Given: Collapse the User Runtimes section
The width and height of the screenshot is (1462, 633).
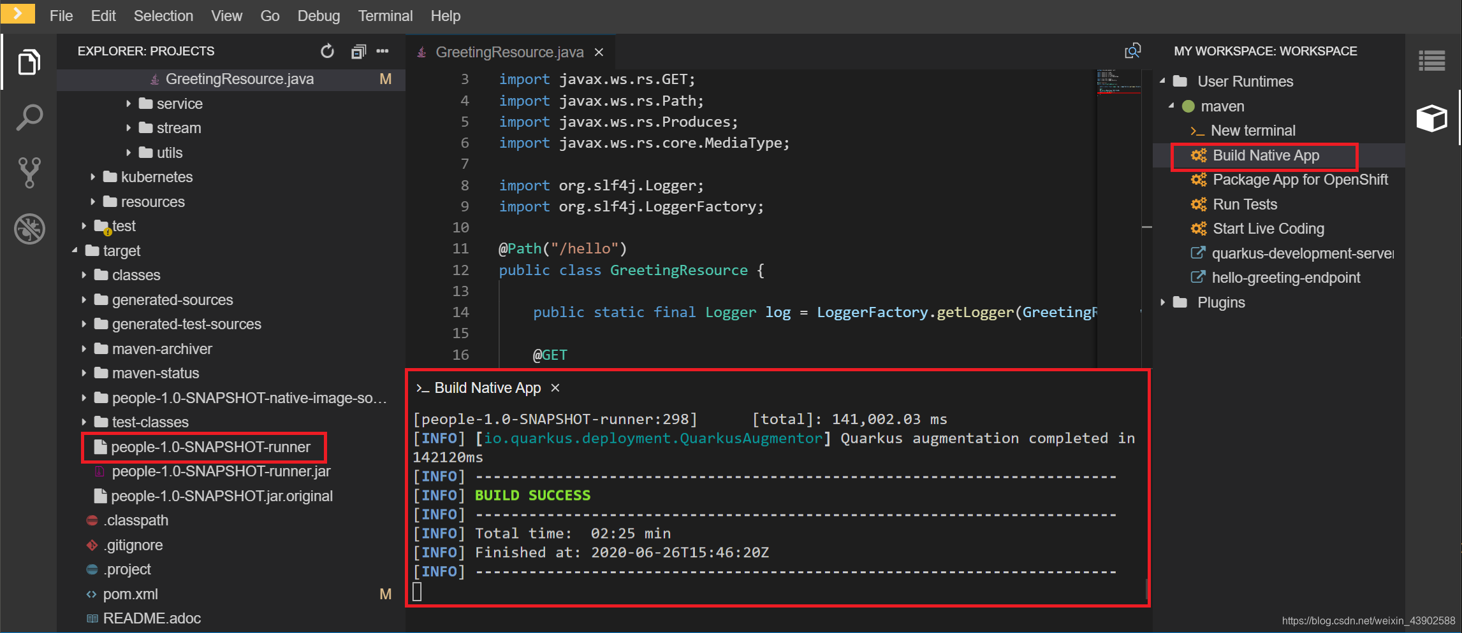Looking at the screenshot, I should [x=1163, y=82].
